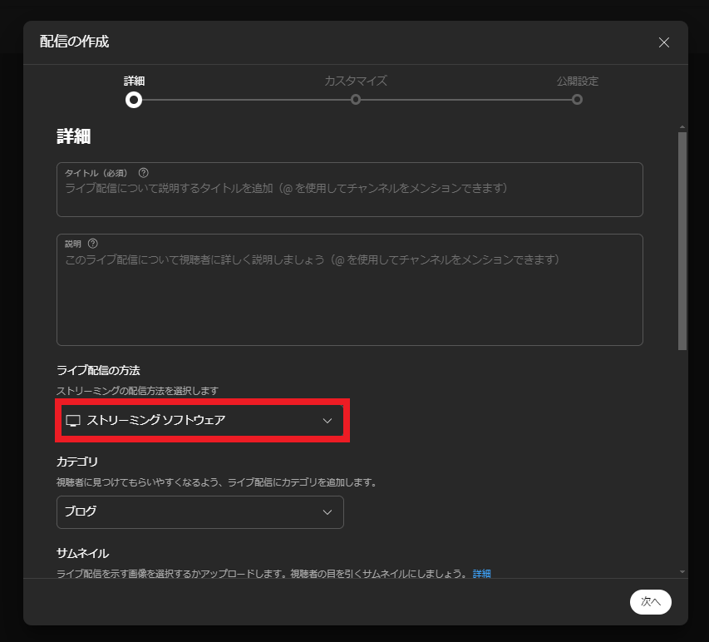The height and width of the screenshot is (642, 709).
Task: Click the monitor icon in streaming method field
Action: pyautogui.click(x=72, y=421)
